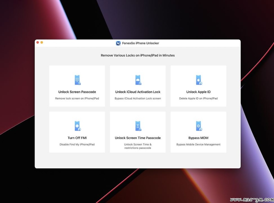This screenshot has width=274, height=203.
Task: Open the Unlock Screen Time Passcode title
Action: point(138,138)
